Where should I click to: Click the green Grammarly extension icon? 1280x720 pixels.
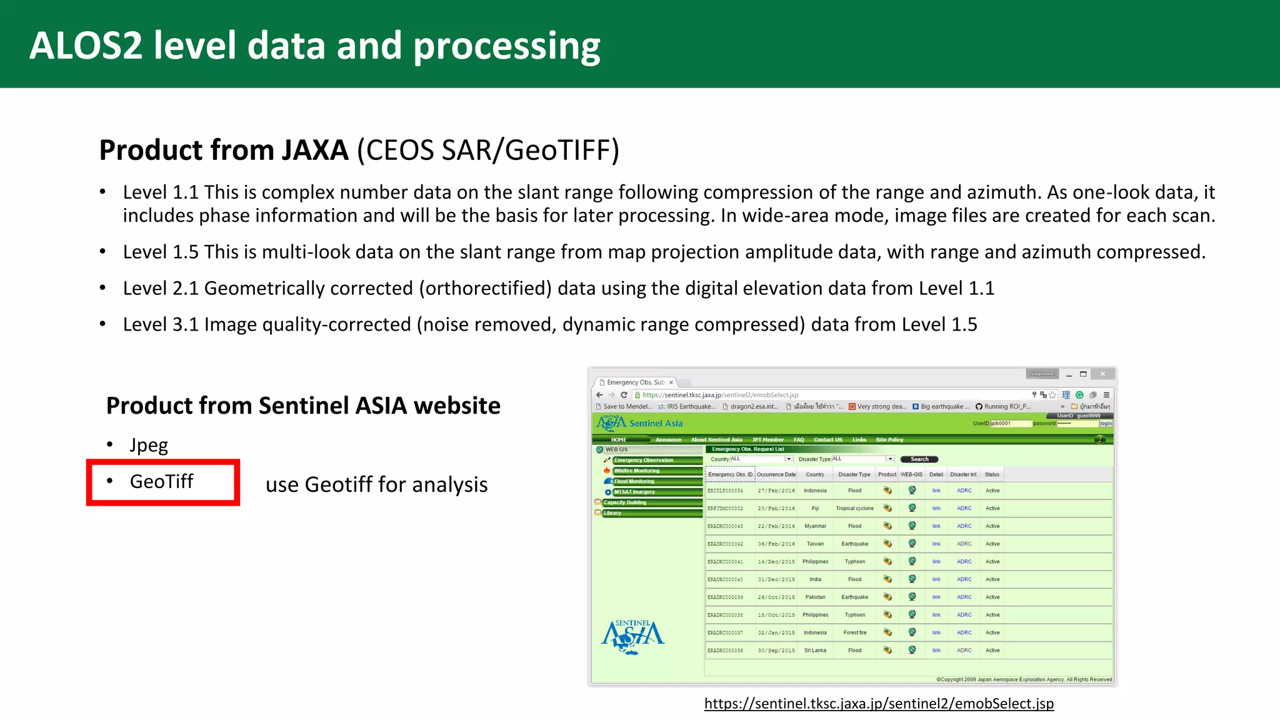(1079, 395)
